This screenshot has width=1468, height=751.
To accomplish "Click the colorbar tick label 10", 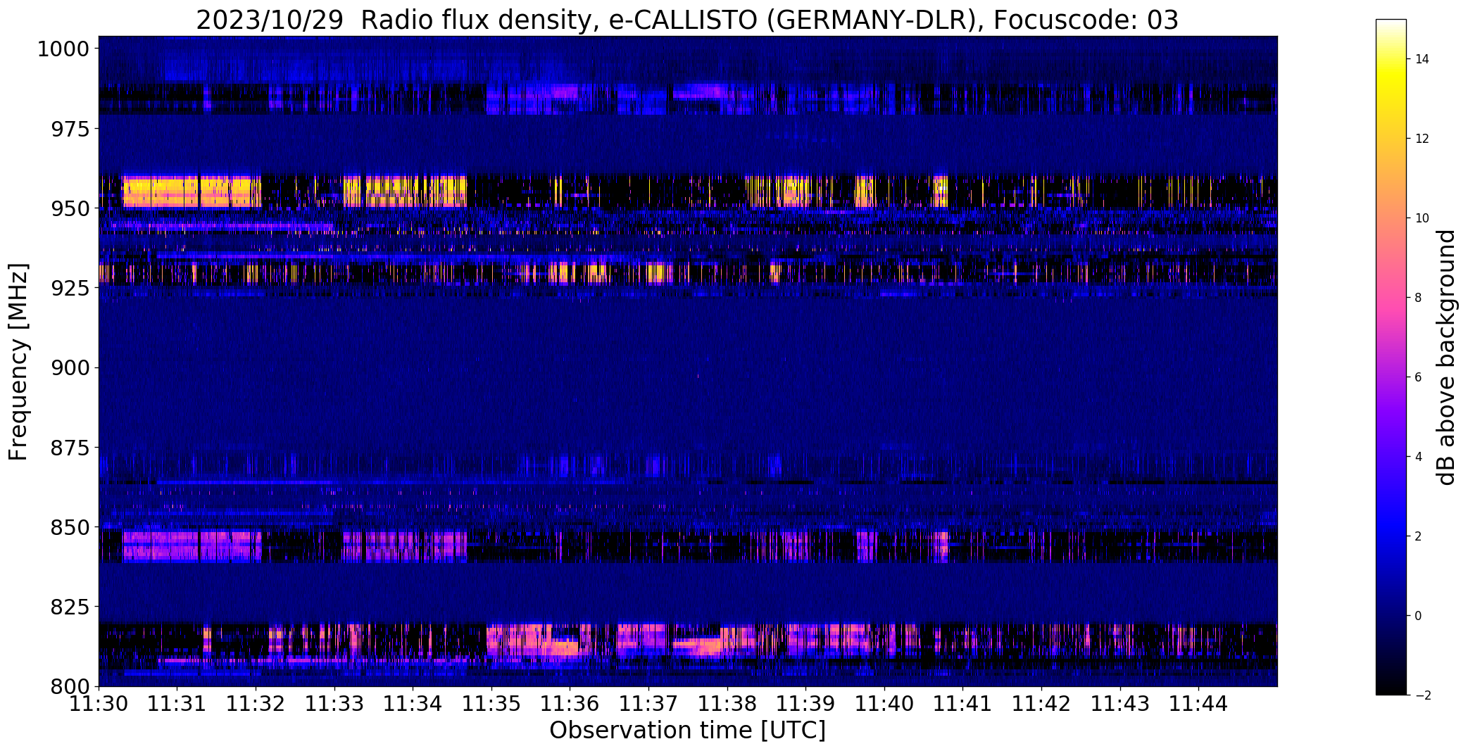I will click(x=1422, y=218).
